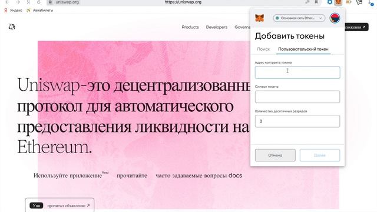Click the Uni прочитал объявление banner

pyautogui.click(x=59, y=206)
